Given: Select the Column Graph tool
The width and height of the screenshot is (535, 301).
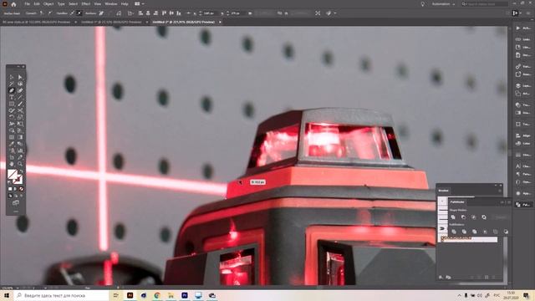Looking at the screenshot, I should click(x=20, y=150).
